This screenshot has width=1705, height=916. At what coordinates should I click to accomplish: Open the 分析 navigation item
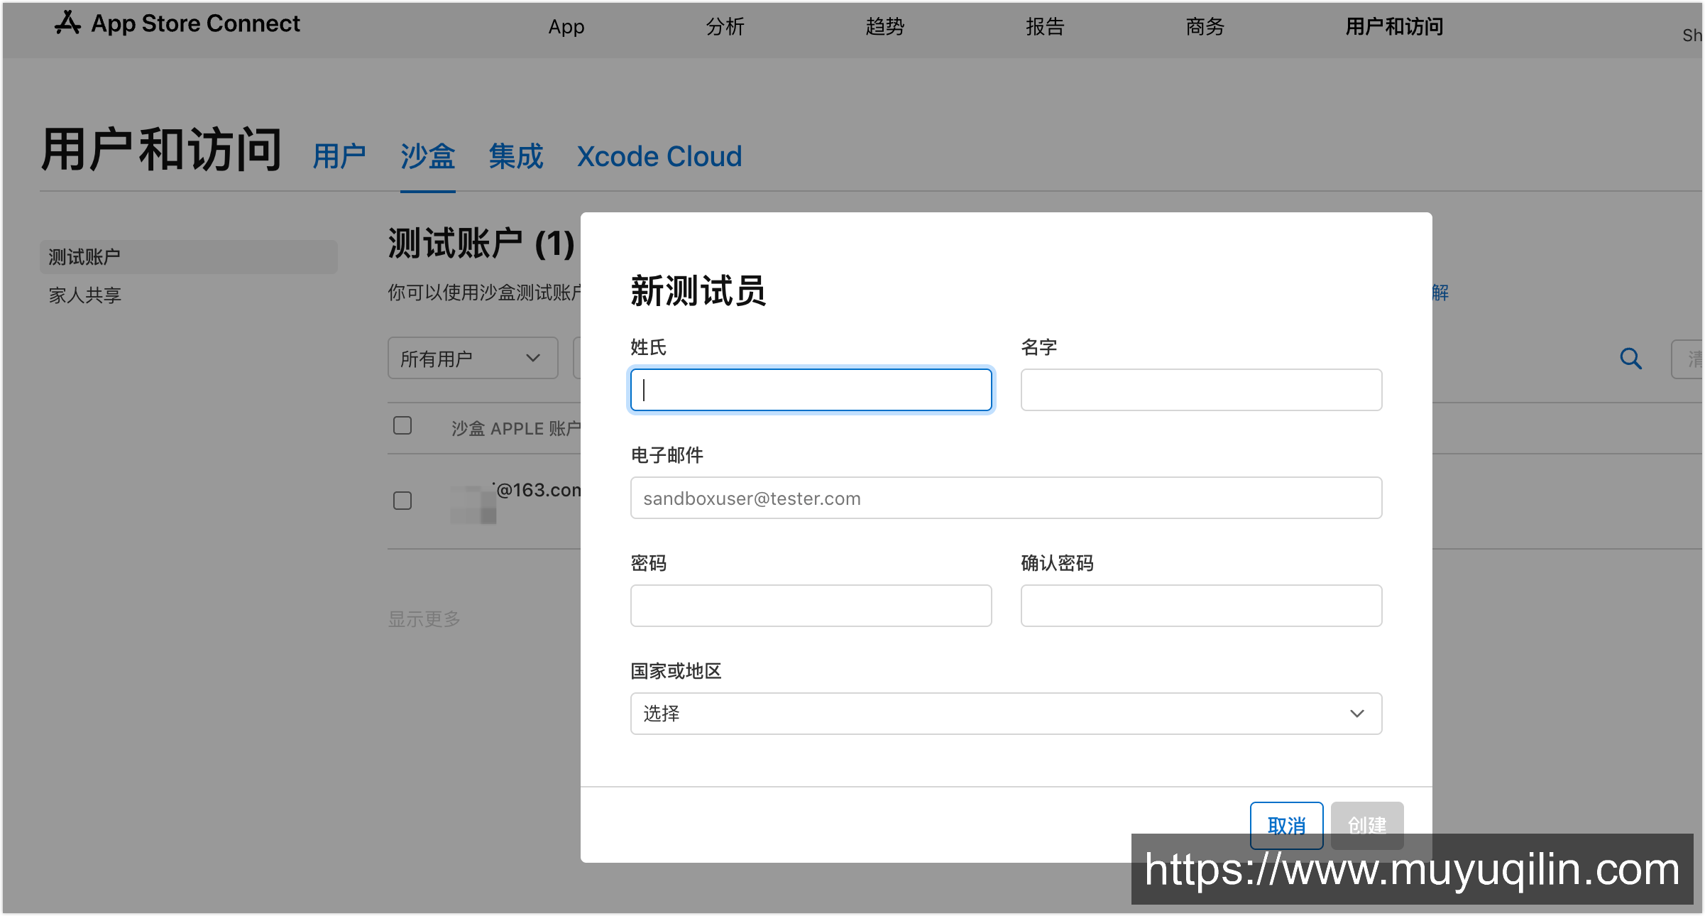click(x=725, y=27)
